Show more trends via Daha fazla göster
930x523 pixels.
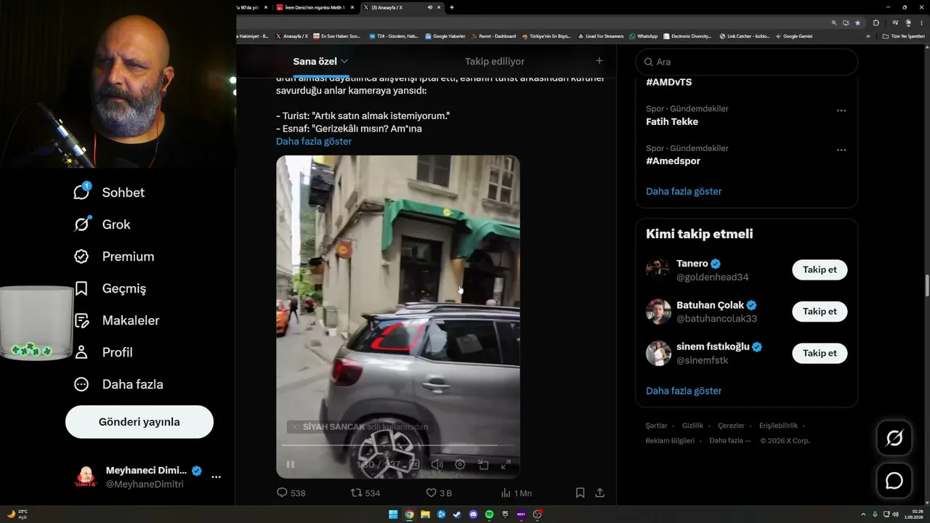(x=684, y=191)
